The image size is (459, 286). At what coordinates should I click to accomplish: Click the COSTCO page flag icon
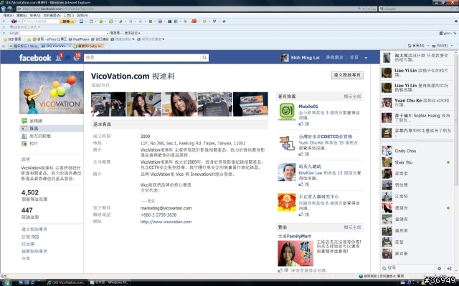(x=287, y=143)
